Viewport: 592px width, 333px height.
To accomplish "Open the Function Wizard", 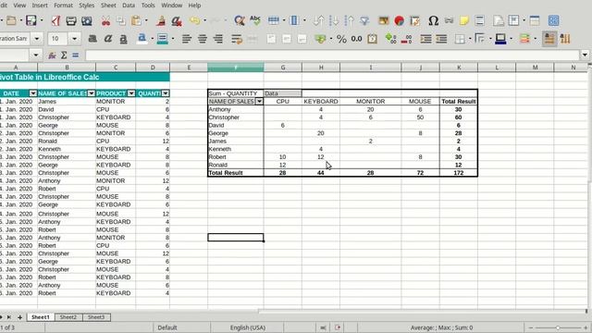I will [52, 55].
